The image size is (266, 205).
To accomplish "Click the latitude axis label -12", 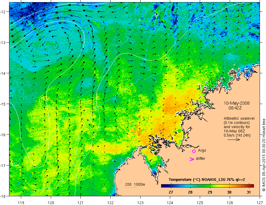I will coord(3,12).
